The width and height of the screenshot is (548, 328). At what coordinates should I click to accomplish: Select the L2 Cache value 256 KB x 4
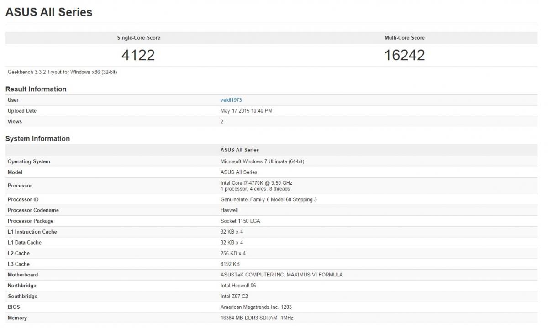[233, 253]
